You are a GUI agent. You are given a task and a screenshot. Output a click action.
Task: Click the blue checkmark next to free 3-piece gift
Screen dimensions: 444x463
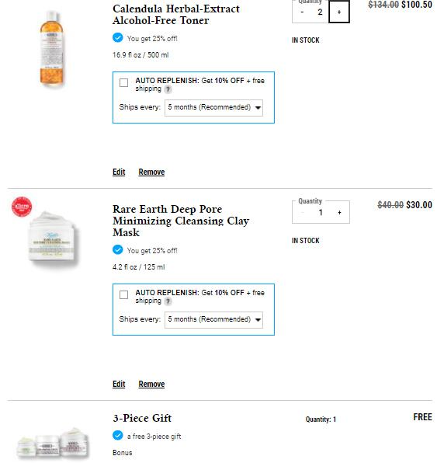tap(118, 435)
